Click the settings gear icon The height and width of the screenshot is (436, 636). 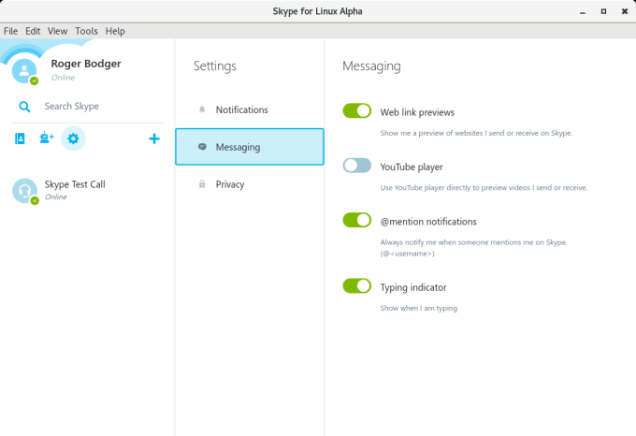click(x=74, y=138)
